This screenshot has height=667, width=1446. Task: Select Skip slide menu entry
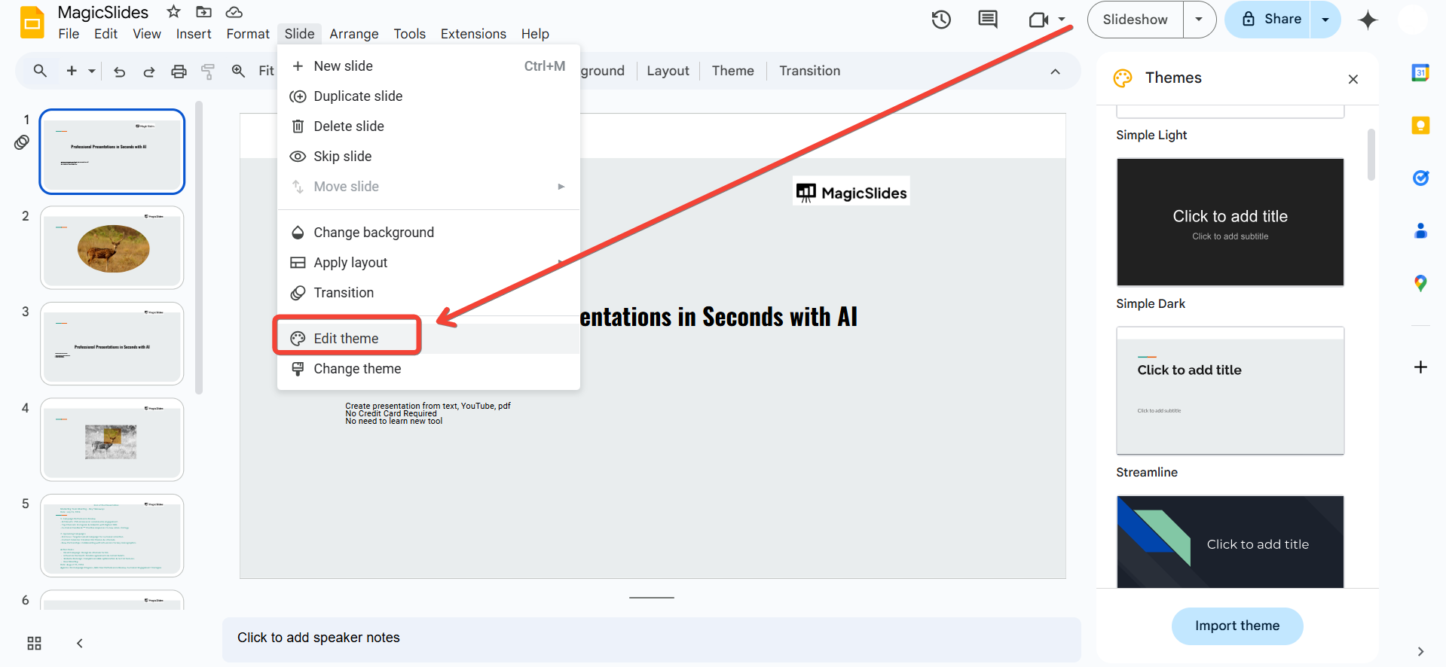pyautogui.click(x=428, y=157)
